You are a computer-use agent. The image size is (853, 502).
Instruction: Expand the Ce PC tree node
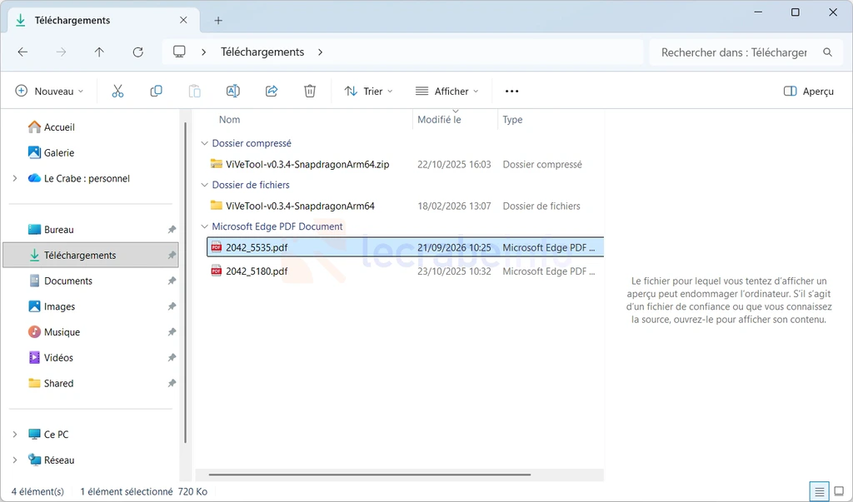coord(15,434)
